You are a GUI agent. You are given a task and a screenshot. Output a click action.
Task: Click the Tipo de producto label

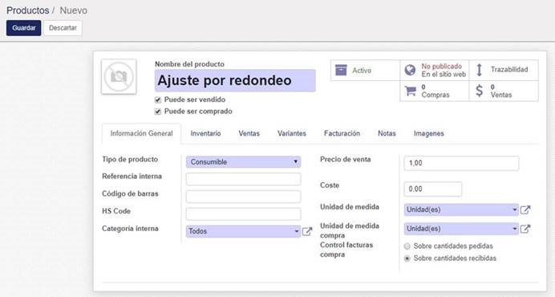click(x=130, y=159)
